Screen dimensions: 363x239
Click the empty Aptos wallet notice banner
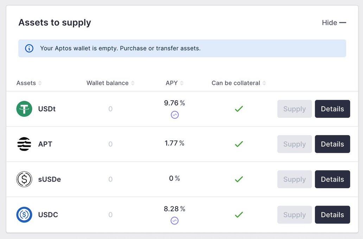point(182,48)
